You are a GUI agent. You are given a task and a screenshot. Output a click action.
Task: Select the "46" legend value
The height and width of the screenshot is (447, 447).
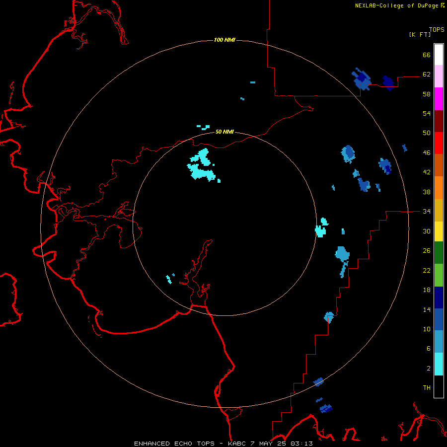tap(427, 153)
